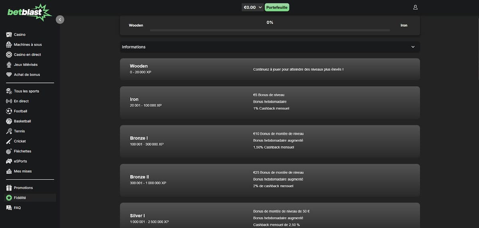Select the Silver I level title
479x228 pixels.
pos(137,216)
